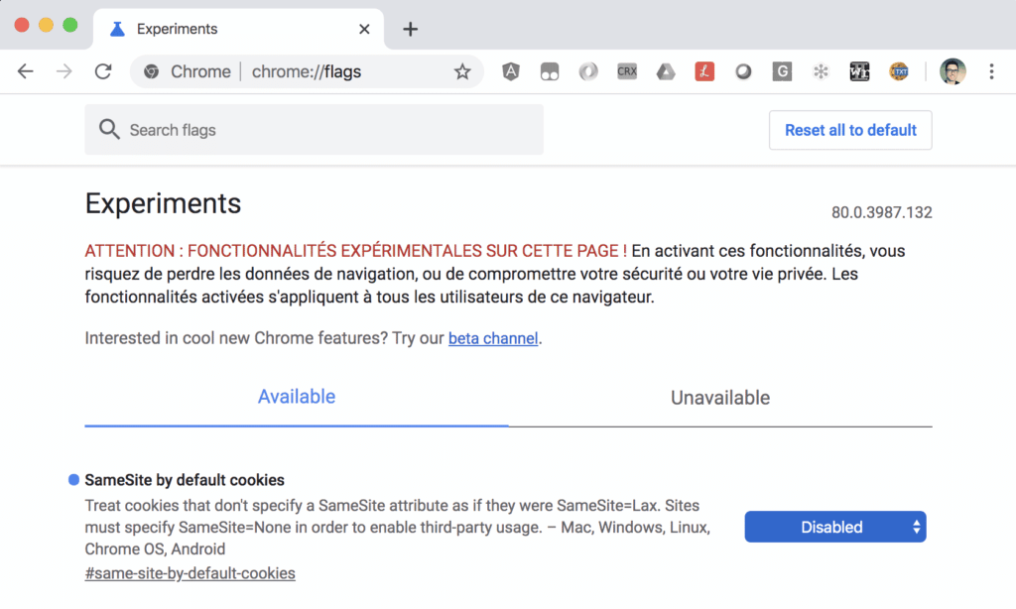Viewport: 1016px width, 609px height.
Task: Click the dark sphere extension left of G
Action: coord(743,71)
